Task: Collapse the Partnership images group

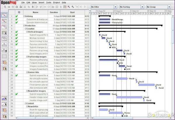Action: 27,57
